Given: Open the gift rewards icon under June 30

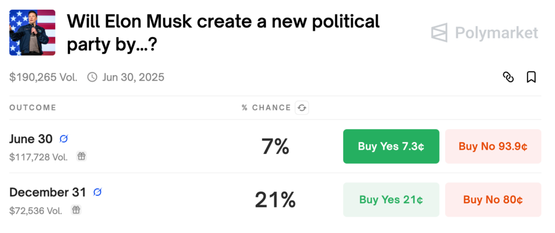Looking at the screenshot, I should (81, 156).
